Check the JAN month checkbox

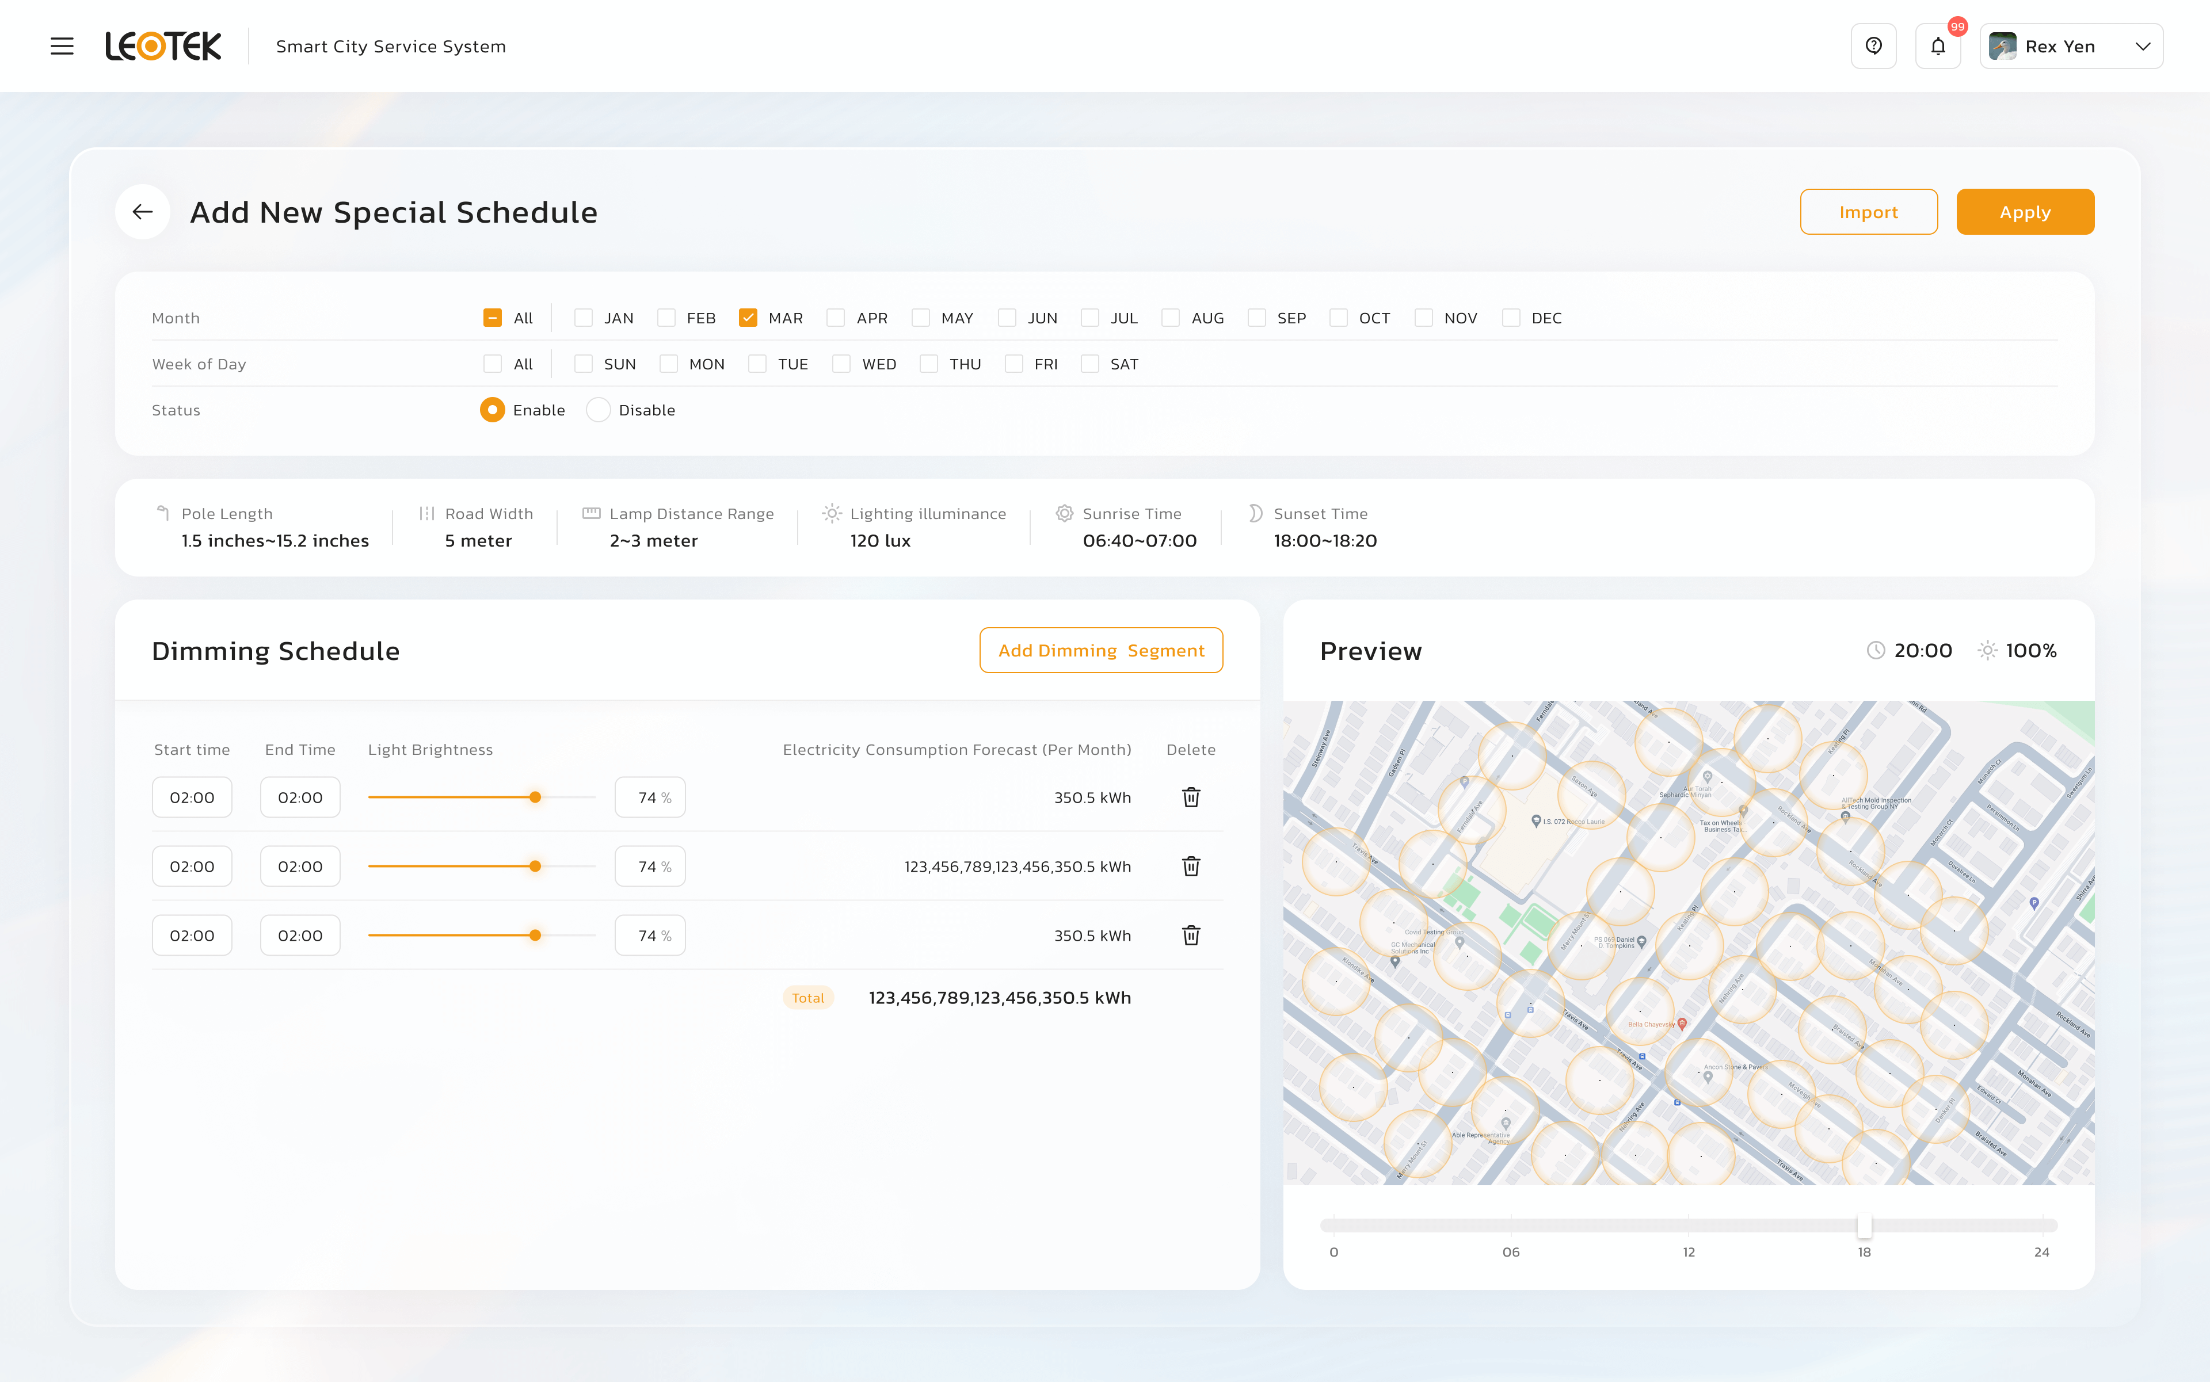[582, 318]
